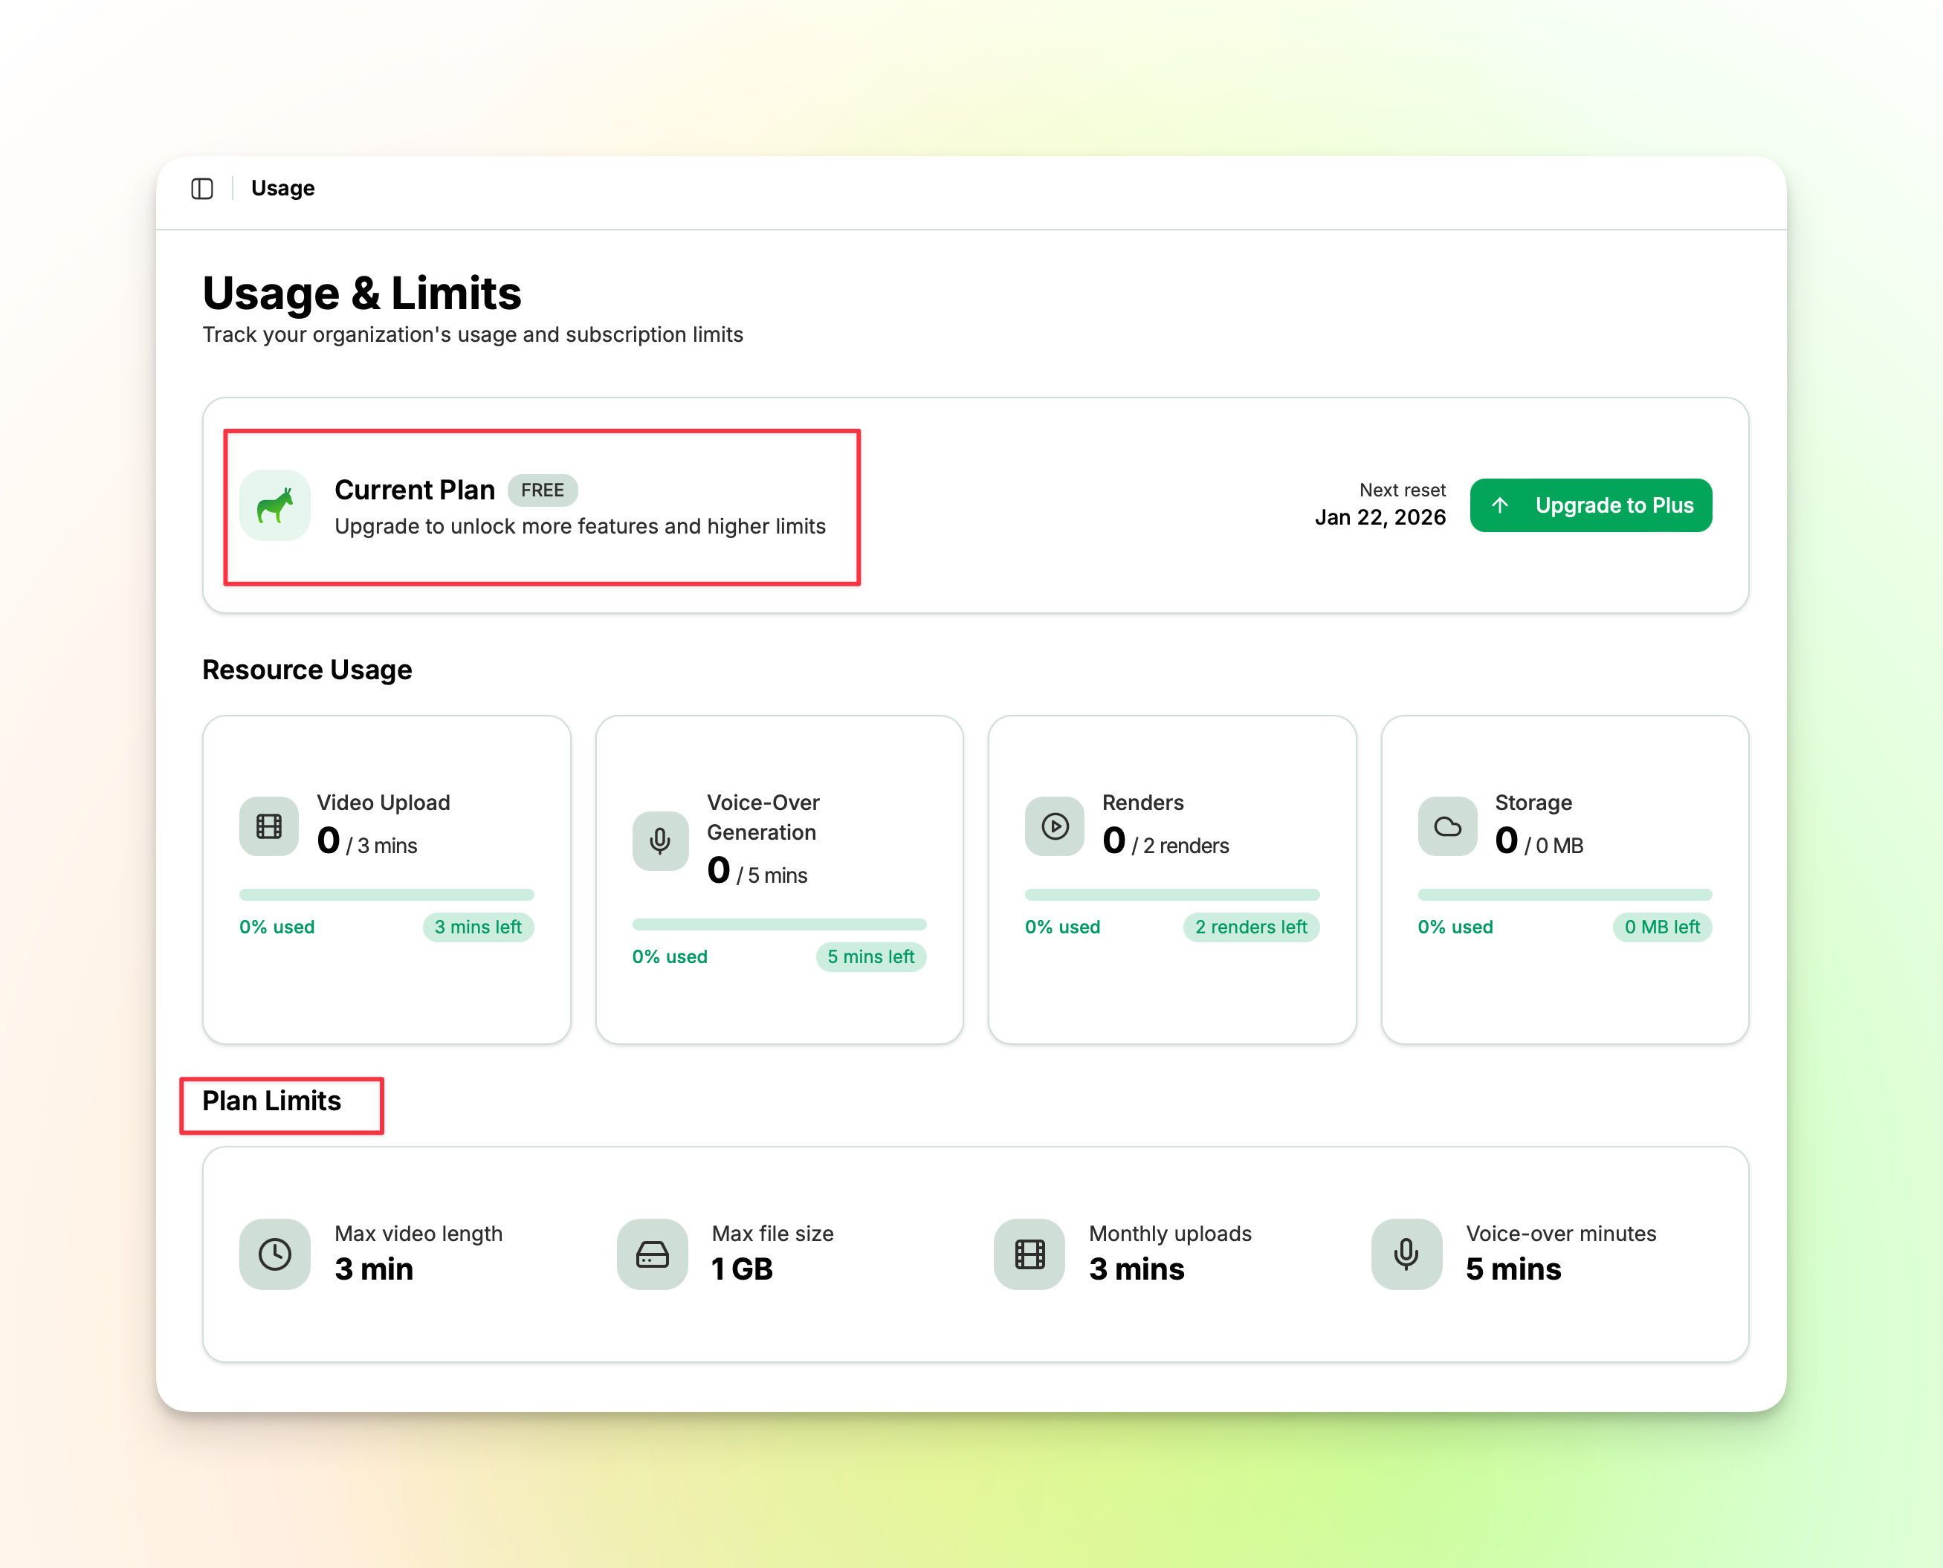Screen dimensions: 1943x1568
Task: Click the 0 MB left badge
Action: (x=1662, y=927)
